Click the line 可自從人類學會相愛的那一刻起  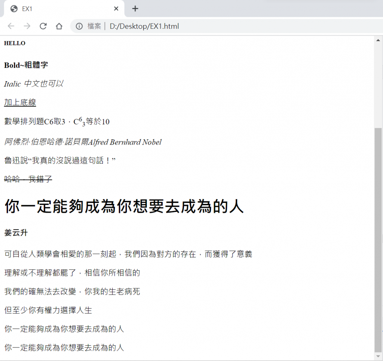(128, 254)
